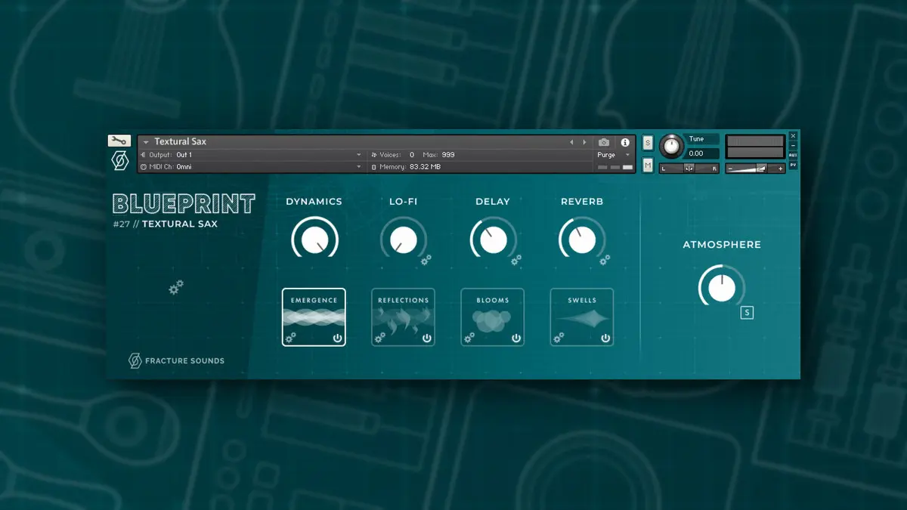The height and width of the screenshot is (510, 907).
Task: Open Reflections layer gear settings
Action: [x=380, y=338]
